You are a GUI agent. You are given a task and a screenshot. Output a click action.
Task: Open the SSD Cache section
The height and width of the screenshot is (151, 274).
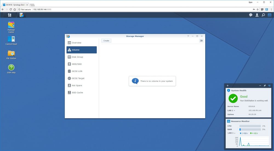[82, 92]
